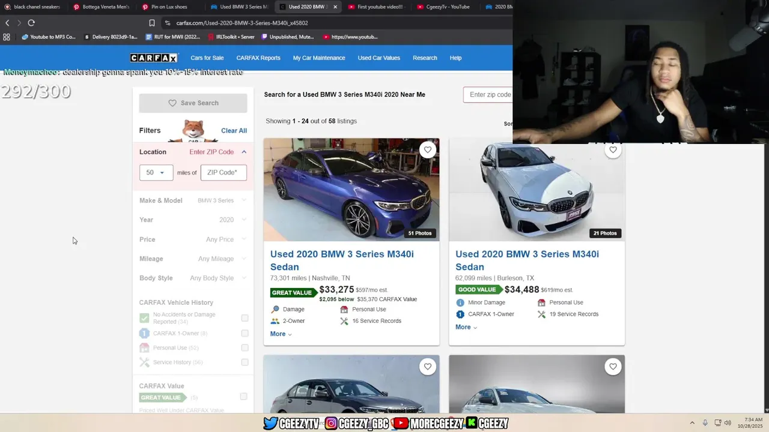
Task: Click the CARFAX logo
Action: tap(154, 58)
